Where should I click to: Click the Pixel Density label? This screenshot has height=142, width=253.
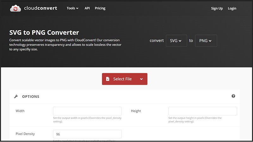(x=25, y=134)
